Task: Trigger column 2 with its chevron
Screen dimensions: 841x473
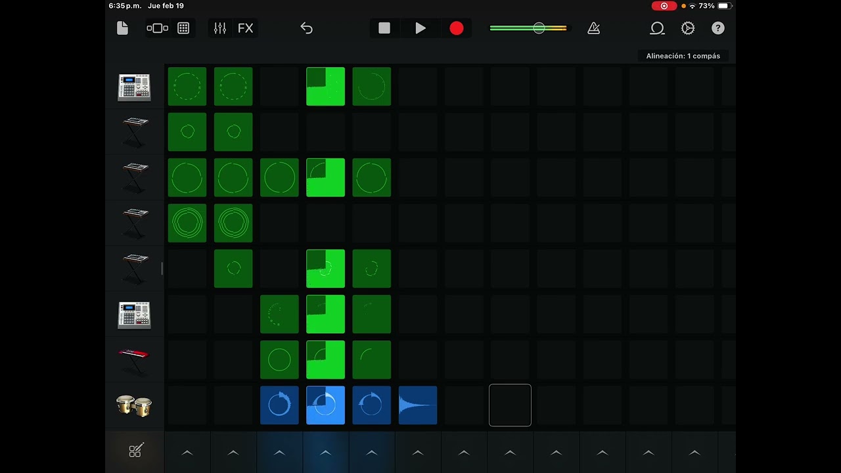Action: pos(233,453)
